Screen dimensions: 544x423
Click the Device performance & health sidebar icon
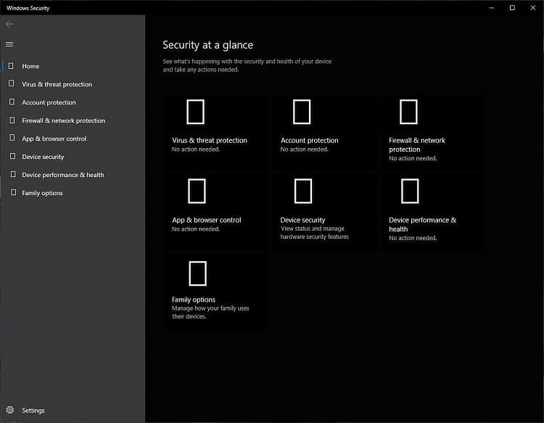pos(13,174)
